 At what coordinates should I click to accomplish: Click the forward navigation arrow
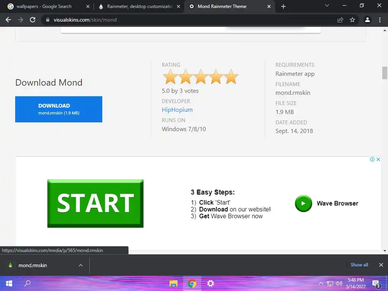[20, 20]
